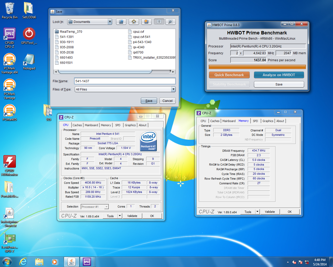Open the CPU tab in the Memory CPU-Z window
This screenshot has width=333, height=267.
coord(203,121)
